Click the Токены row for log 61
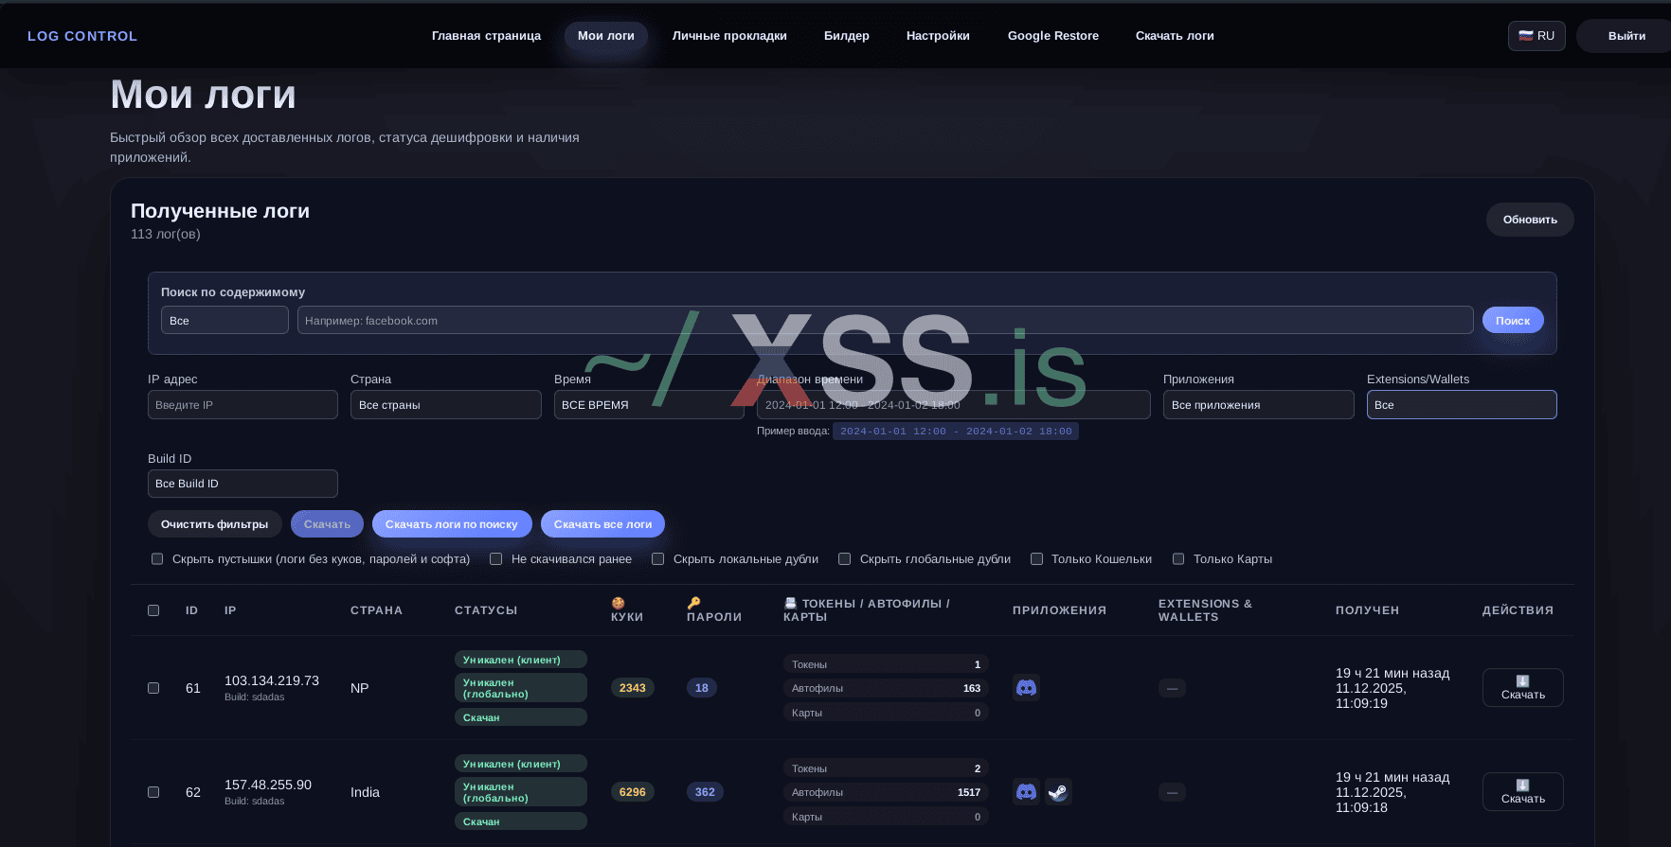 click(886, 664)
